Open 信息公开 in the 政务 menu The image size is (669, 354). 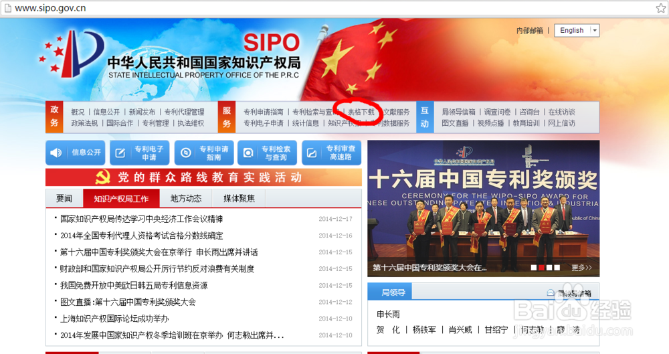106,112
